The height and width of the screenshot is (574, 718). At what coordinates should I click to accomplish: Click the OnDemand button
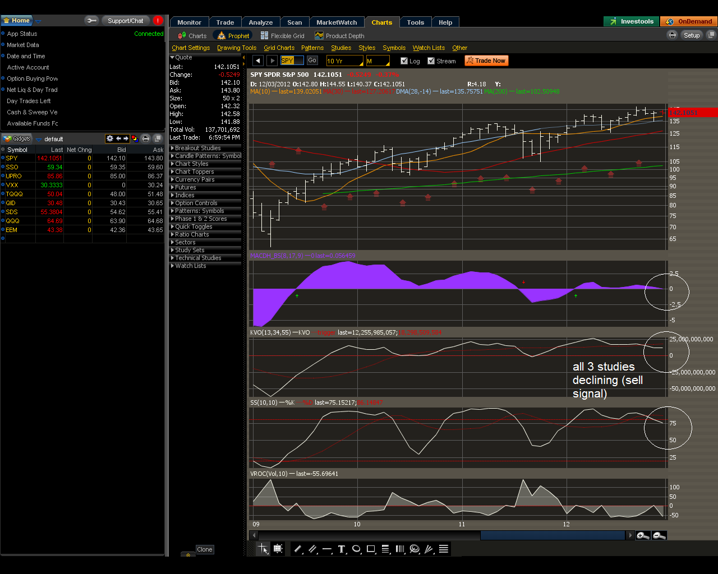[x=689, y=21]
